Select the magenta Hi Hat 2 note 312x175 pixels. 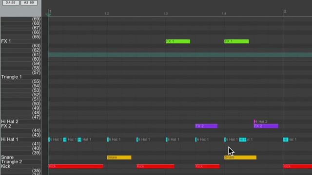click(x=255, y=122)
